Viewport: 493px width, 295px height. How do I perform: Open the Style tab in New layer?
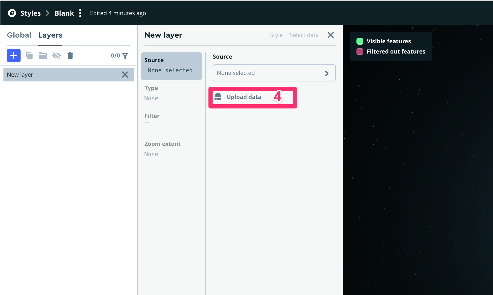click(276, 35)
